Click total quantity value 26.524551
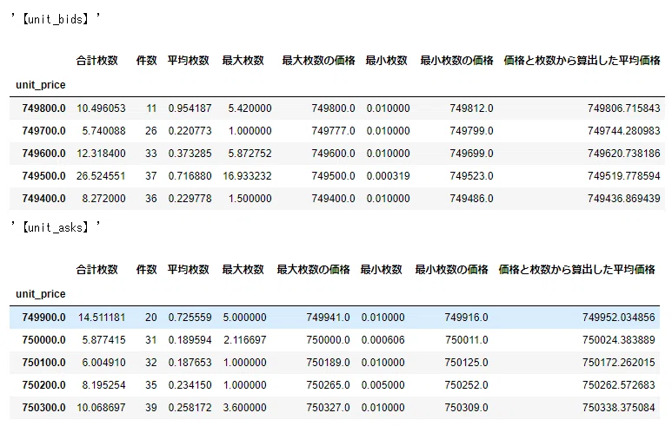The image size is (672, 426). pyautogui.click(x=101, y=176)
